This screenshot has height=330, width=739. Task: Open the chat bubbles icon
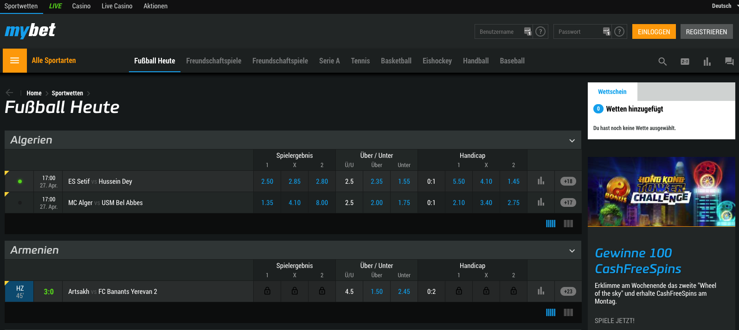pyautogui.click(x=729, y=62)
